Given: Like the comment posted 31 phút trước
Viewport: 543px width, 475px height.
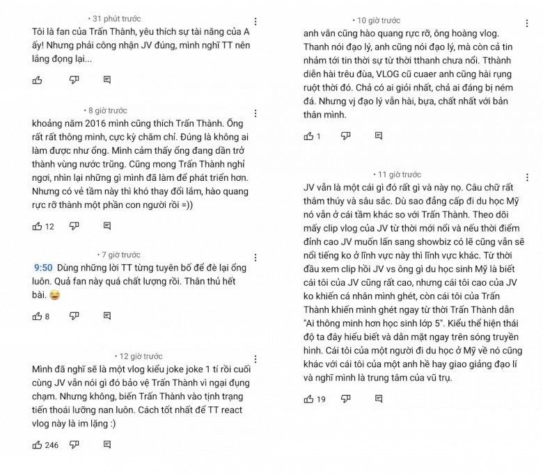Looking at the screenshot, I should pyautogui.click(x=37, y=80).
